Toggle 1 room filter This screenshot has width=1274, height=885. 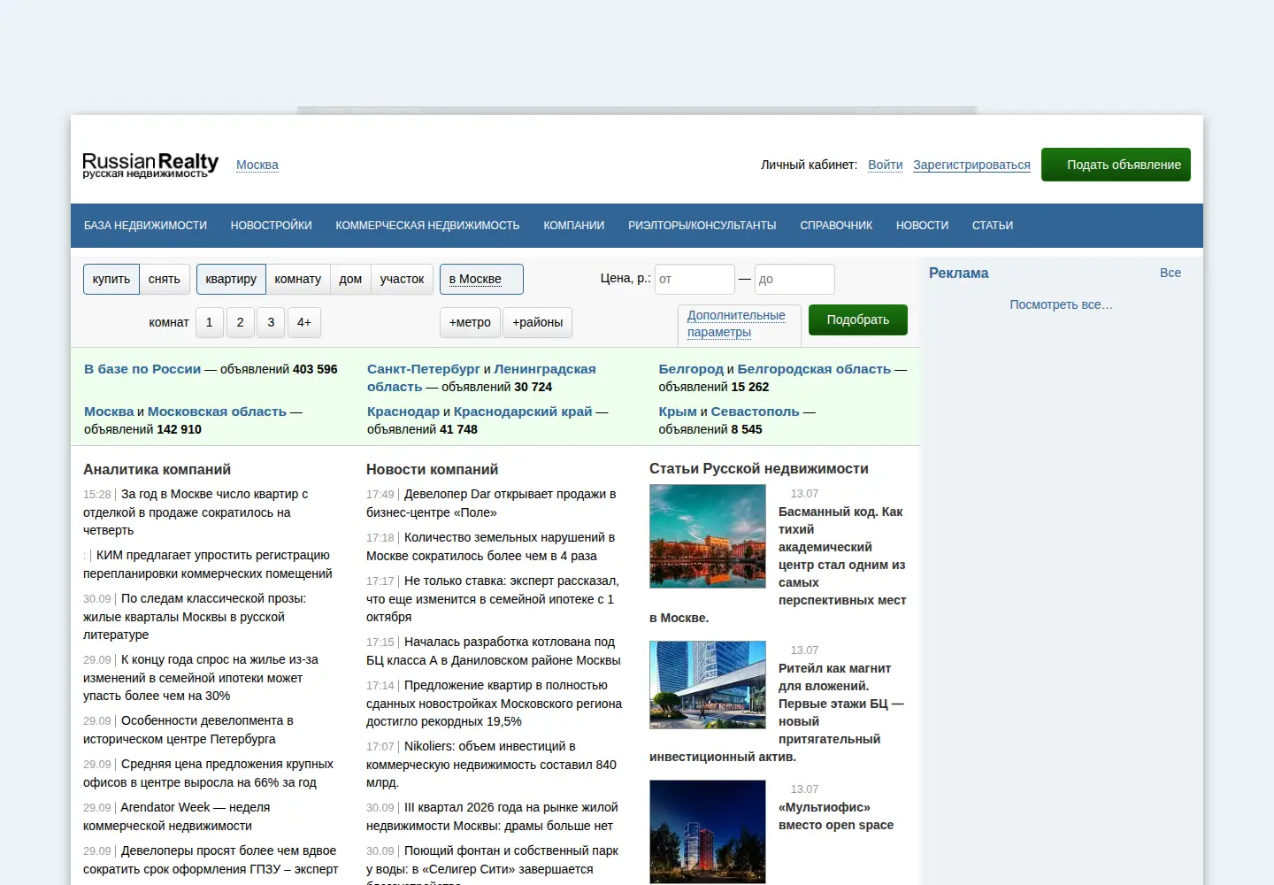(210, 322)
